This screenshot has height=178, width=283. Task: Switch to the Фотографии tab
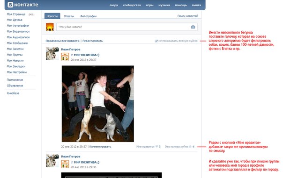(x=88, y=16)
